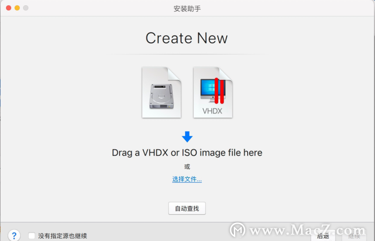Click the circular MacZ logo watermark
Image resolution: width=375 pixels, height=241 pixels.
(x=238, y=230)
